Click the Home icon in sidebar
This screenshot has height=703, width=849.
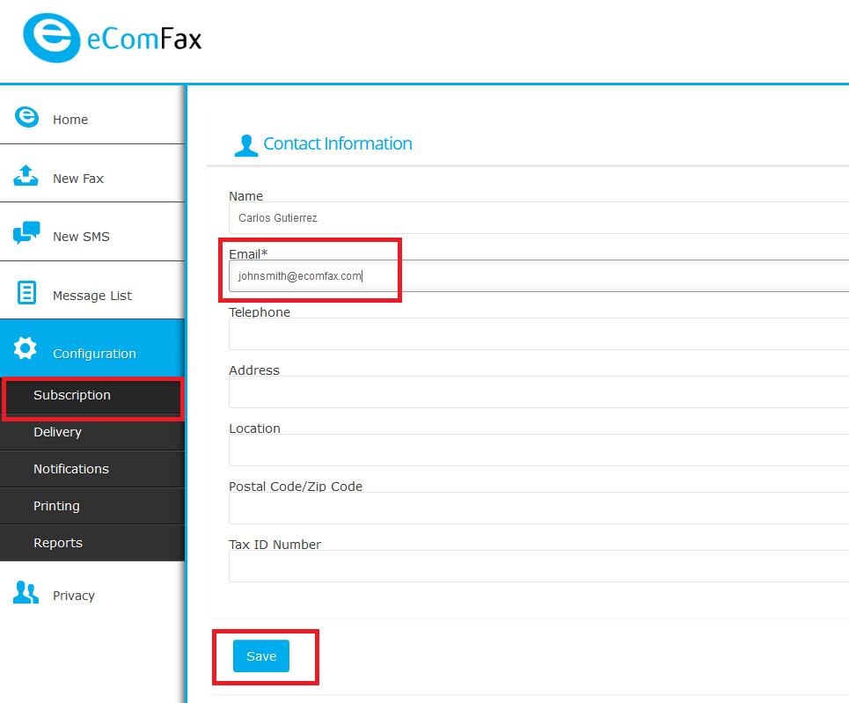click(x=26, y=117)
